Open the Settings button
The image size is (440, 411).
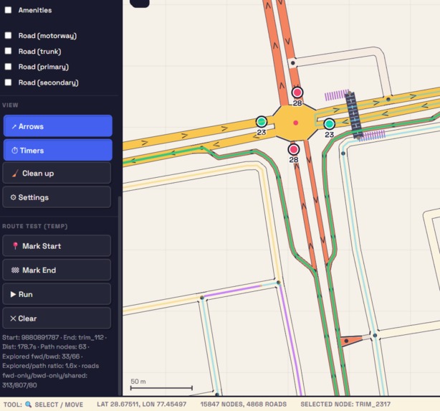coord(57,197)
